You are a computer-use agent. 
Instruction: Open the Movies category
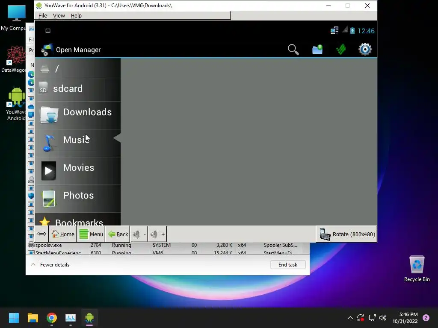point(78,171)
